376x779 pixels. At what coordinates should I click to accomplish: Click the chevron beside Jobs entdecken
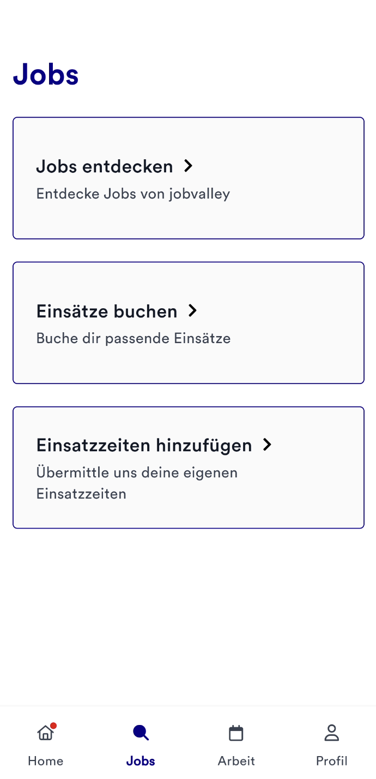[189, 166]
